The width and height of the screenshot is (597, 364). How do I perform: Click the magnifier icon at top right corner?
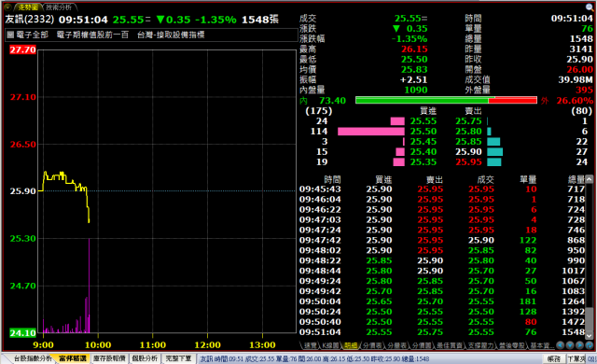click(590, 7)
